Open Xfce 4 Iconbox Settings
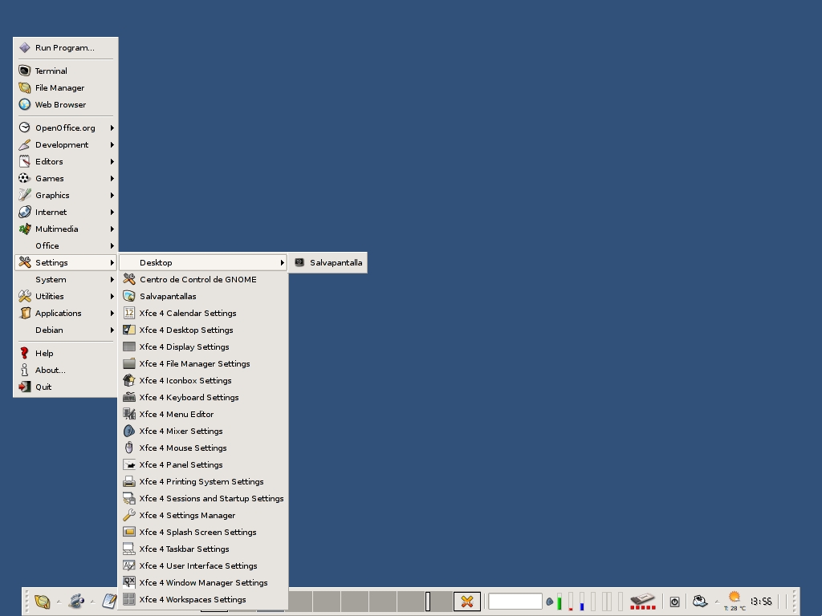 tap(203, 380)
